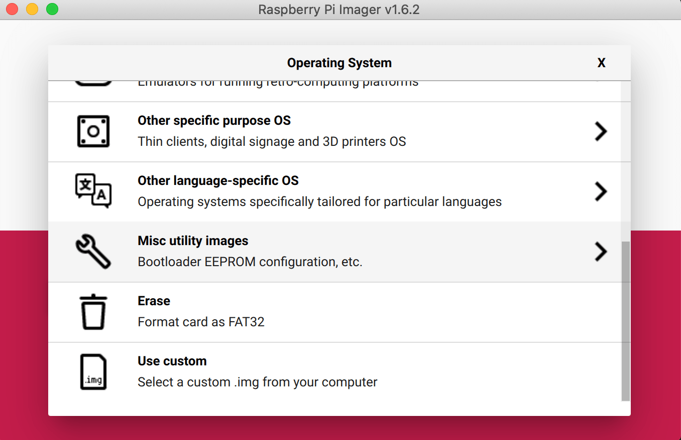Click "Format card as FAT32" description
Image resolution: width=681 pixels, height=440 pixels.
pos(201,322)
